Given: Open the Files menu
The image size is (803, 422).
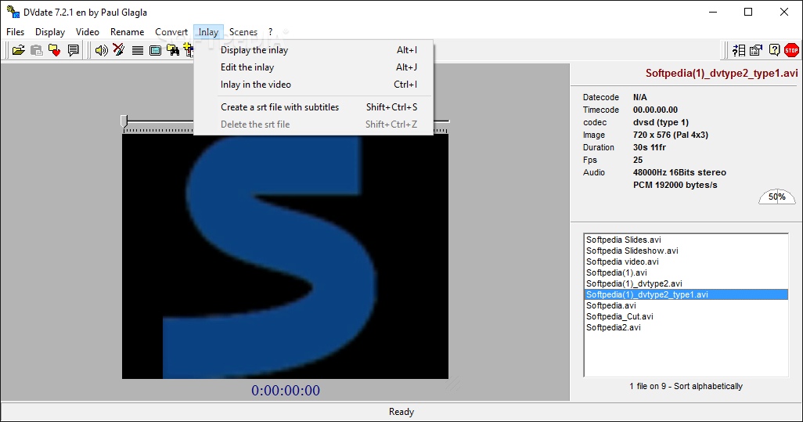Looking at the screenshot, I should tap(16, 32).
